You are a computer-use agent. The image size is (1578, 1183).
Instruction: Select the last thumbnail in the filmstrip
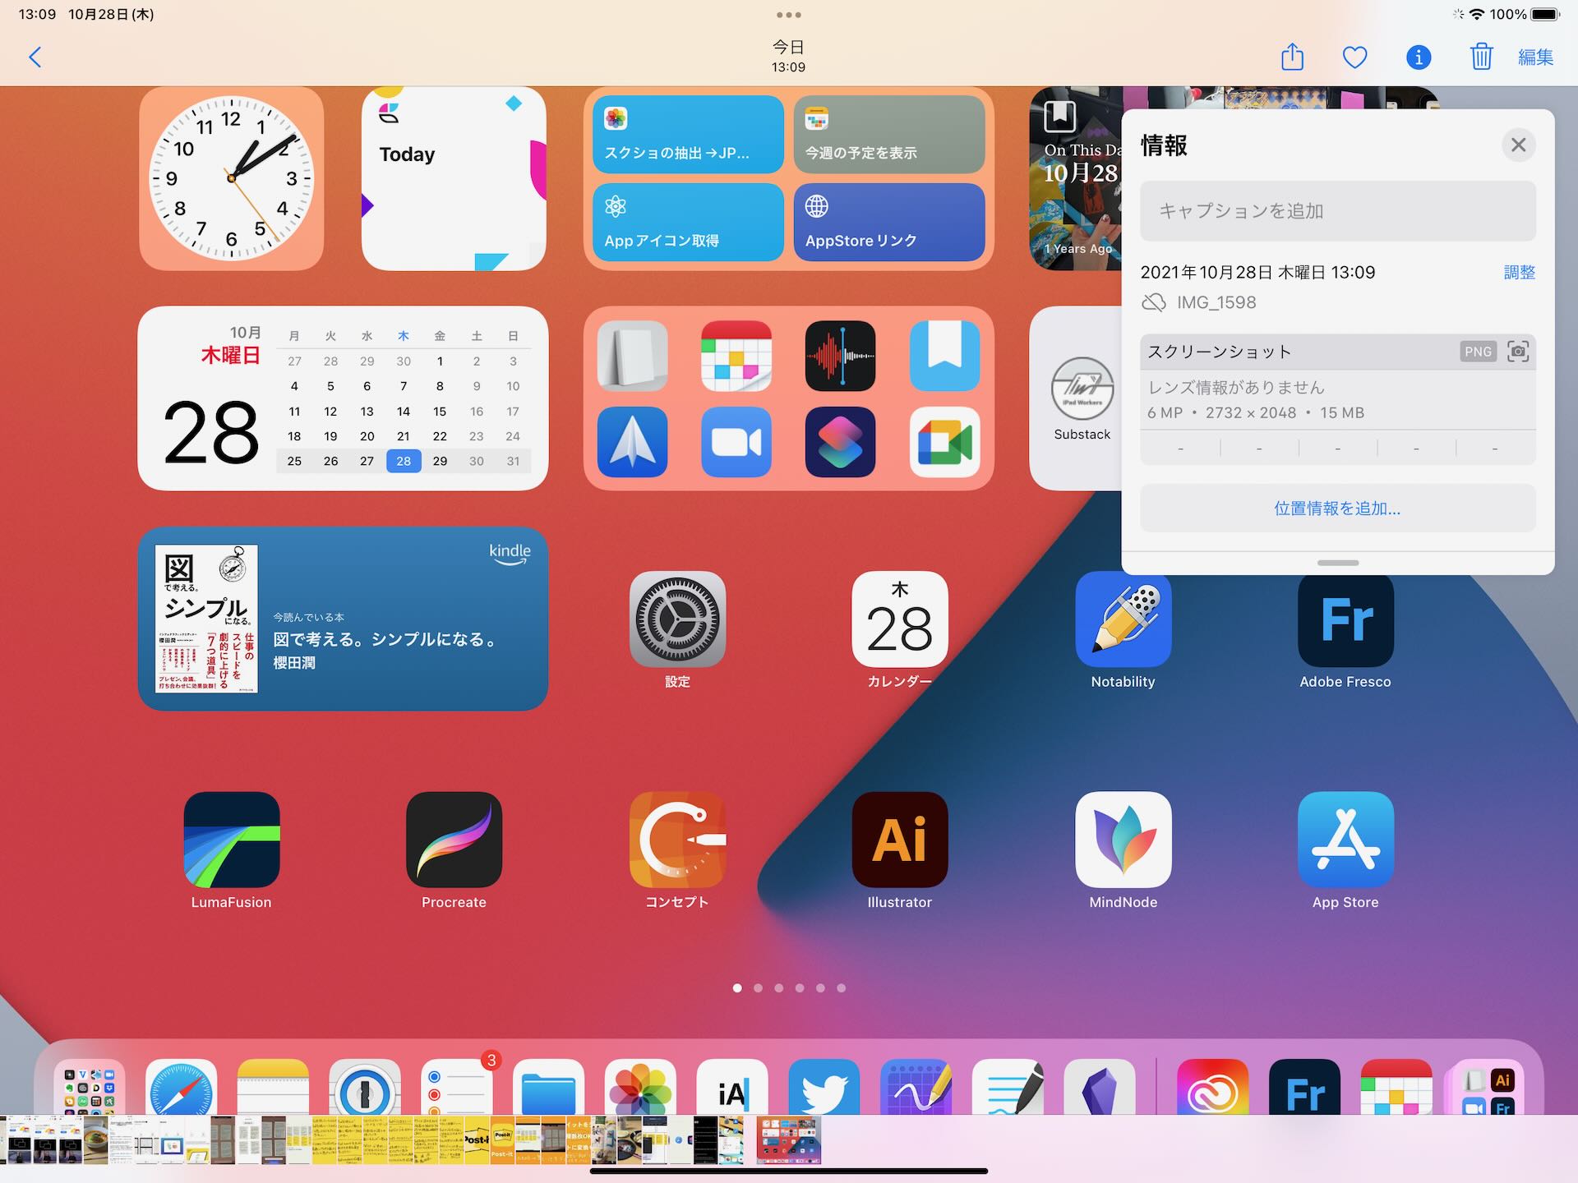click(789, 1139)
